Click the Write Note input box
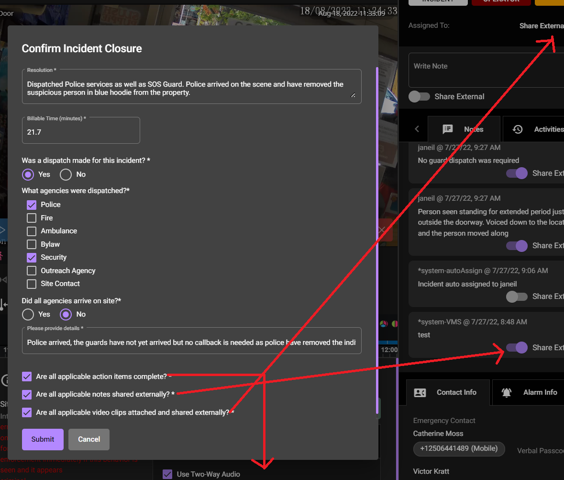The image size is (564, 480). [487, 70]
